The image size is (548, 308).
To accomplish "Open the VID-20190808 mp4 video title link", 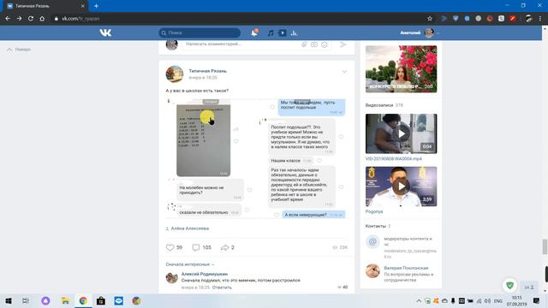I will 394,158.
